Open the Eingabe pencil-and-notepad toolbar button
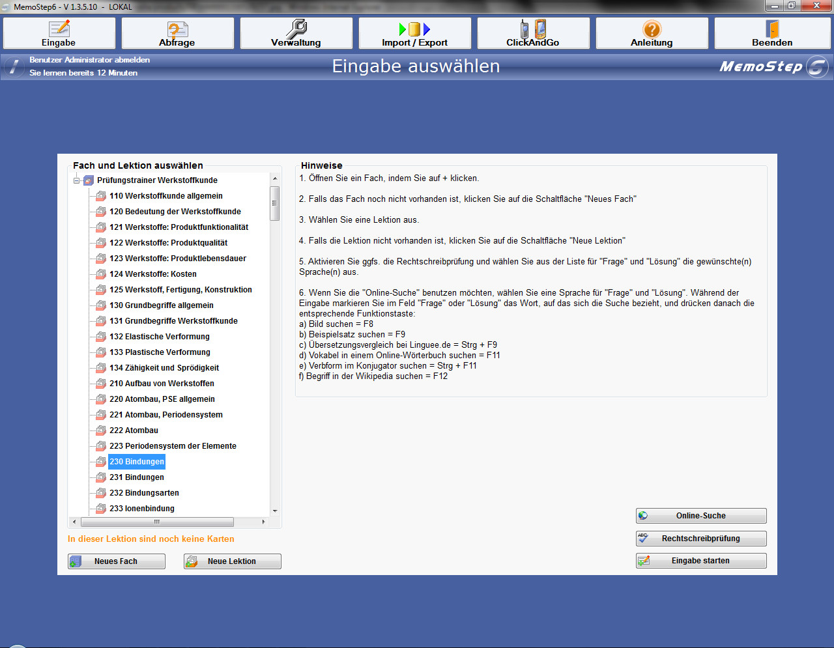The width and height of the screenshot is (834, 648). [x=59, y=33]
